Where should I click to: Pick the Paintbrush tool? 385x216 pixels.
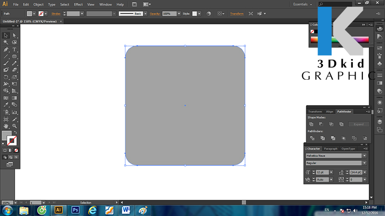[6, 63]
